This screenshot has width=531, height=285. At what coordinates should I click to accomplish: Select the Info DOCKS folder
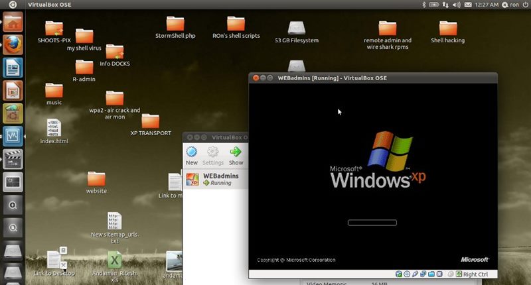tap(115, 56)
